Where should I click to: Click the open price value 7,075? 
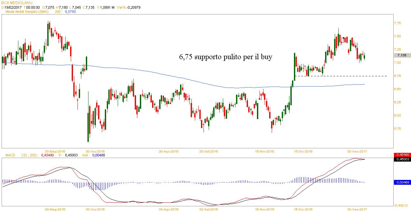click(x=50, y=7)
